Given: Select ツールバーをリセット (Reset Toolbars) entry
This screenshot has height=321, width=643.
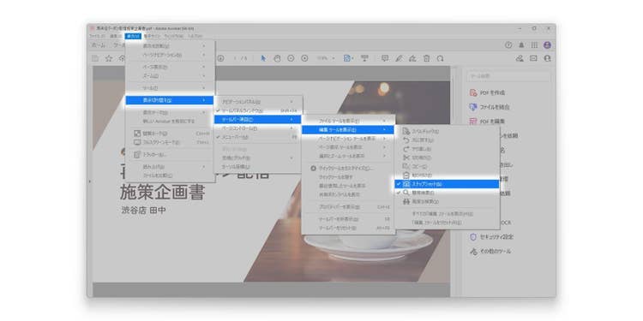Looking at the screenshot, I should (x=348, y=228).
